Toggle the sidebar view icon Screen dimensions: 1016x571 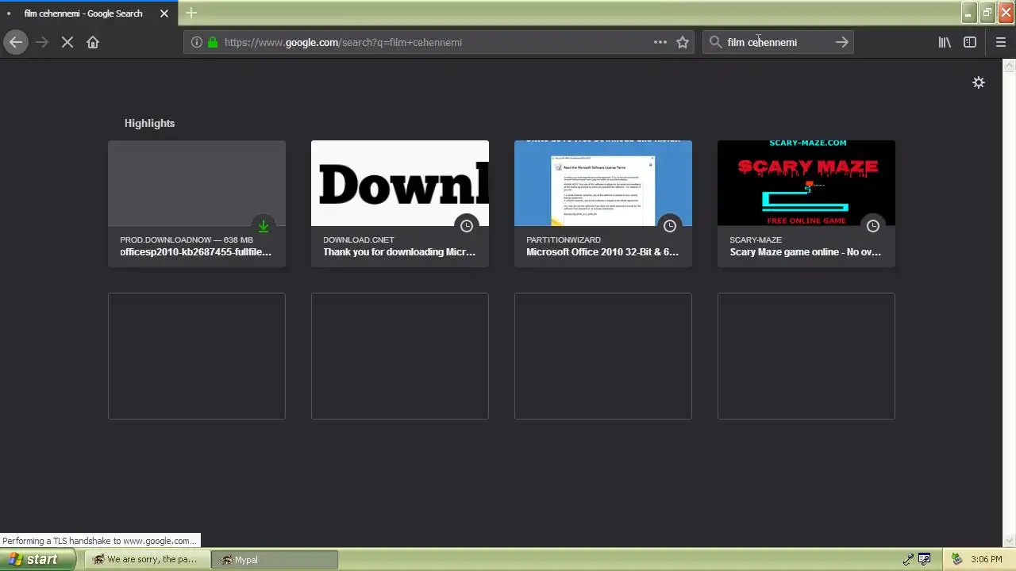click(970, 42)
